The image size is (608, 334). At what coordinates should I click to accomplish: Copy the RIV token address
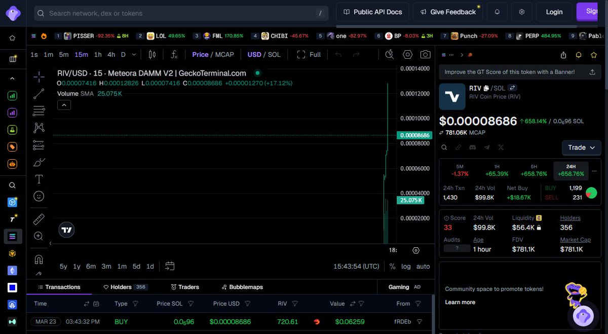tap(486, 88)
